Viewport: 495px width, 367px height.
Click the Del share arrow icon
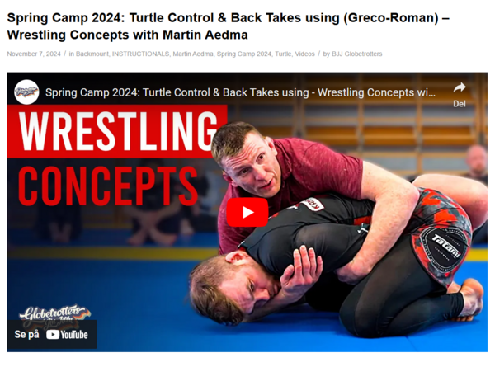click(x=460, y=87)
